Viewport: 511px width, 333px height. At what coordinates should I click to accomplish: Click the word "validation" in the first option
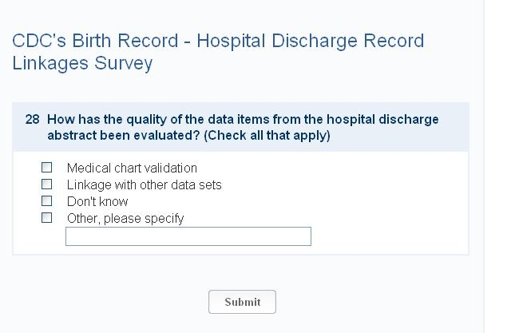coord(169,168)
